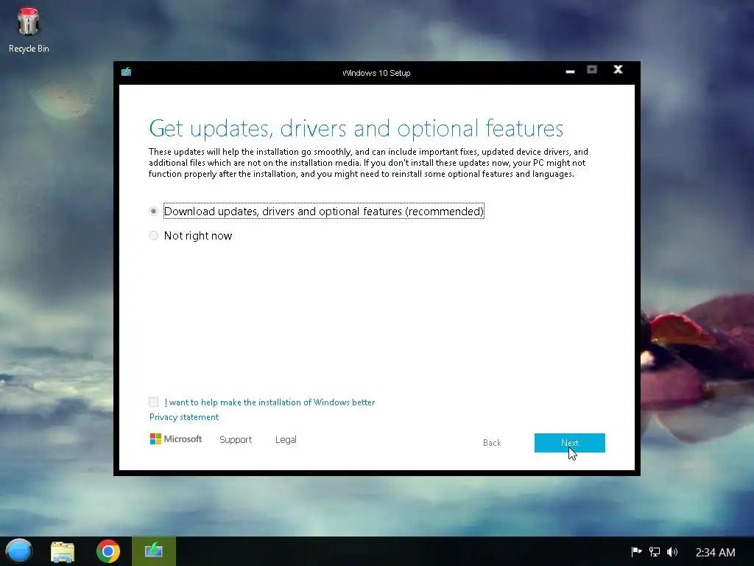Screen dimensions: 754x566
Task: Select the Windows Setup taskbar button
Action: click(154, 551)
